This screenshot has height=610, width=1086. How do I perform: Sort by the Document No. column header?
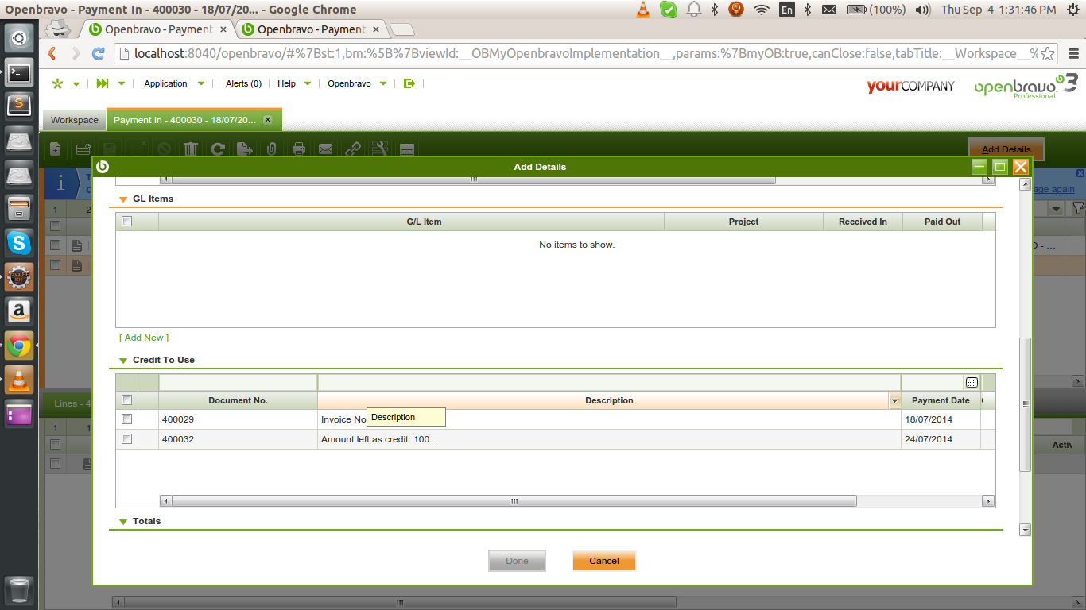point(239,400)
